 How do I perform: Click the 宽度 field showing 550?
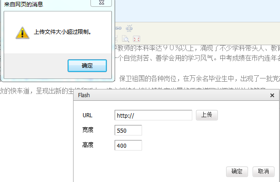(128, 130)
